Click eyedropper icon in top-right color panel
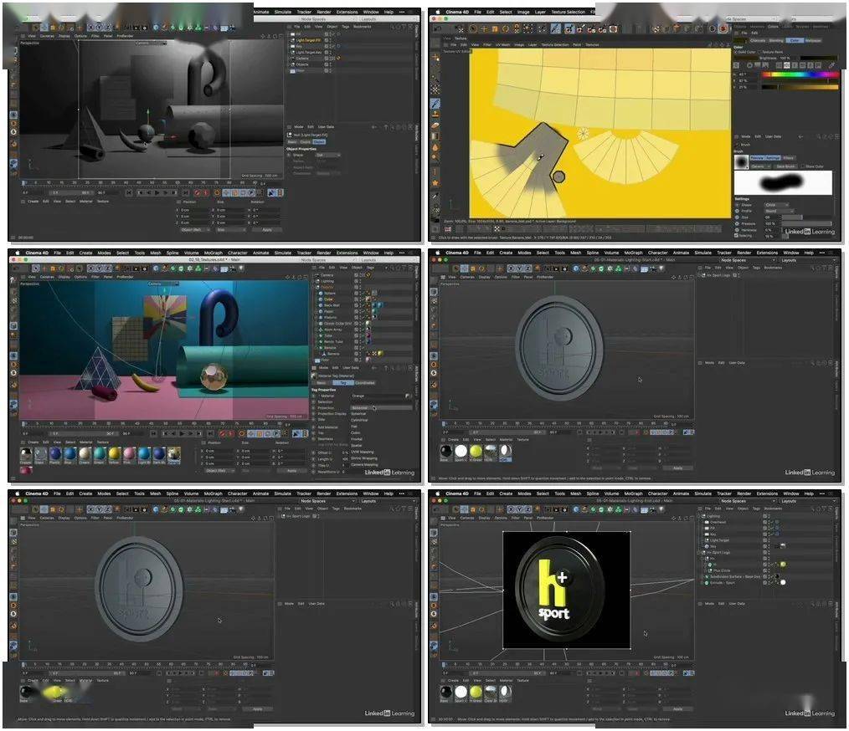 pyautogui.click(x=831, y=65)
